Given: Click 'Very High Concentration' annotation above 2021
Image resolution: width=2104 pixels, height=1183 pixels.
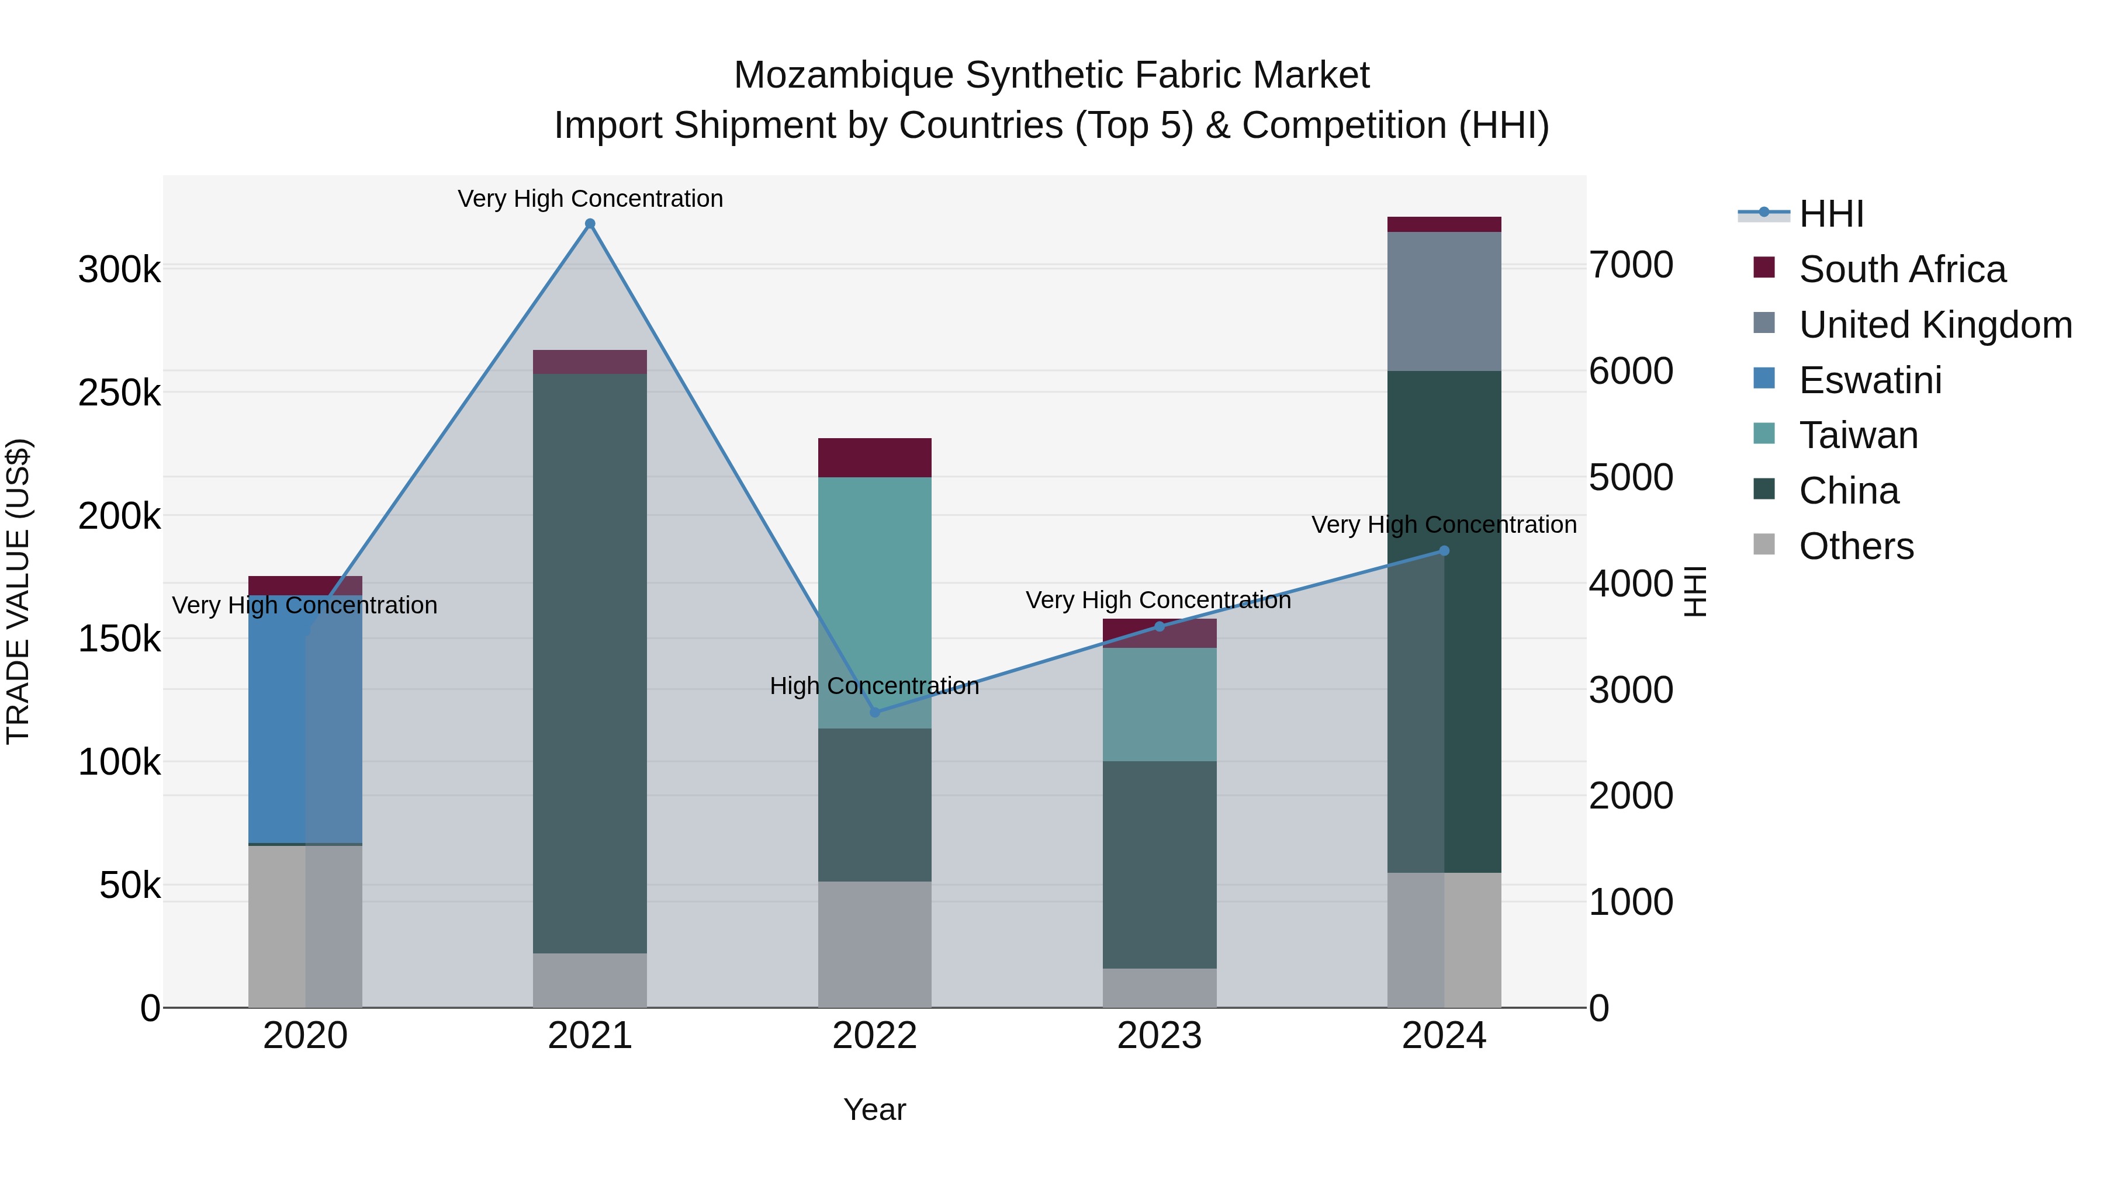Looking at the screenshot, I should coord(590,199).
